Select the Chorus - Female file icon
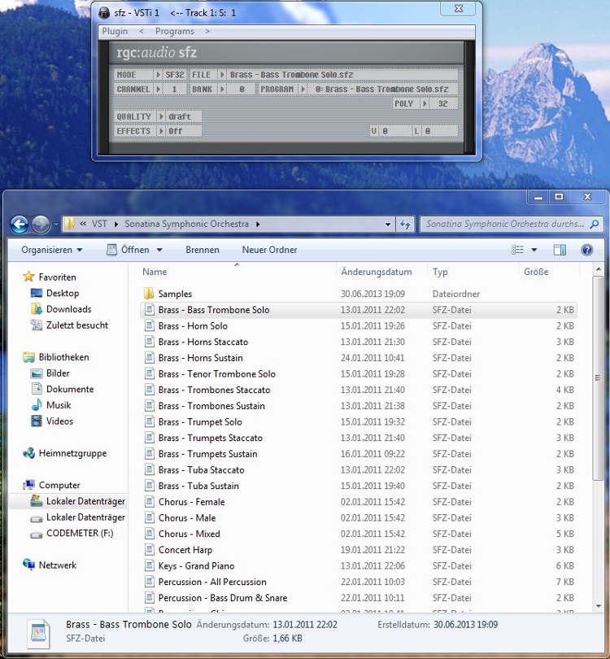610x659 pixels. coord(149,501)
